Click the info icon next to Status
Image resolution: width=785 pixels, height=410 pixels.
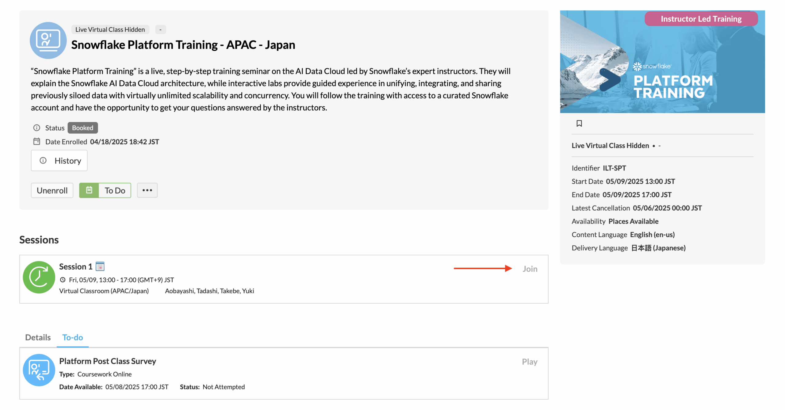click(x=37, y=128)
